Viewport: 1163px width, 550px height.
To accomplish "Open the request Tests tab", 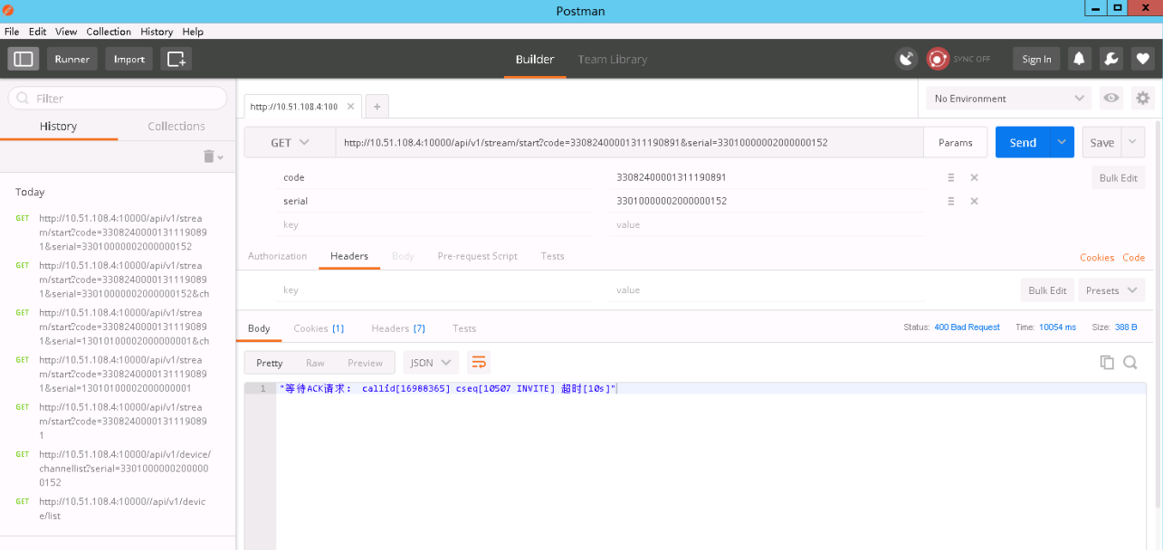I will [x=552, y=256].
